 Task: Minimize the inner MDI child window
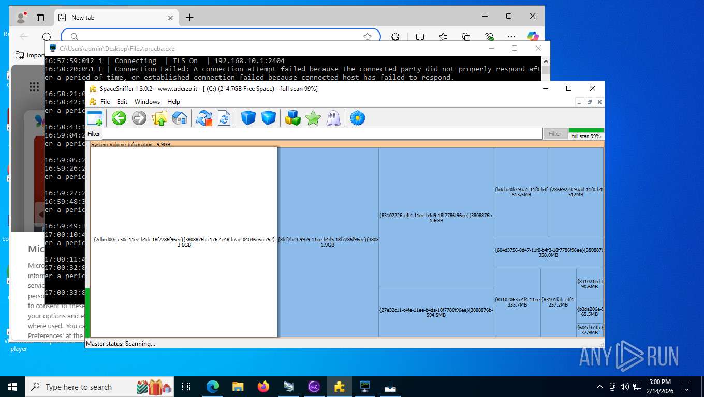tap(580, 102)
